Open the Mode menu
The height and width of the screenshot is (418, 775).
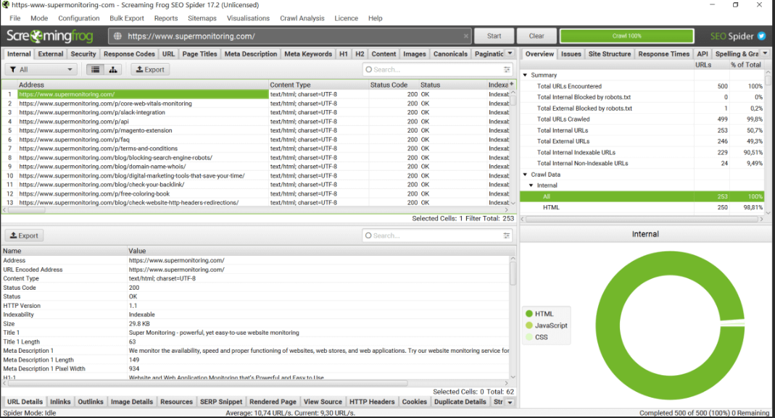pyautogui.click(x=39, y=18)
